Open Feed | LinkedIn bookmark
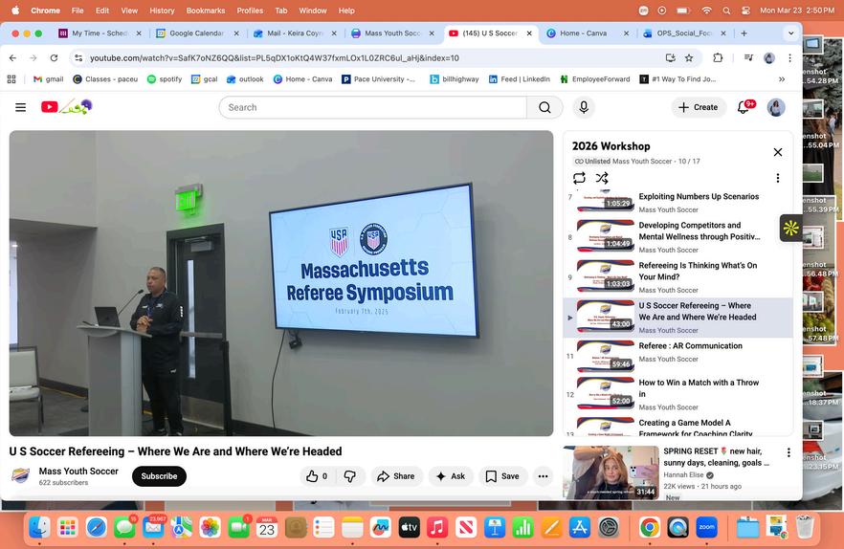This screenshot has width=844, height=549. (x=520, y=79)
